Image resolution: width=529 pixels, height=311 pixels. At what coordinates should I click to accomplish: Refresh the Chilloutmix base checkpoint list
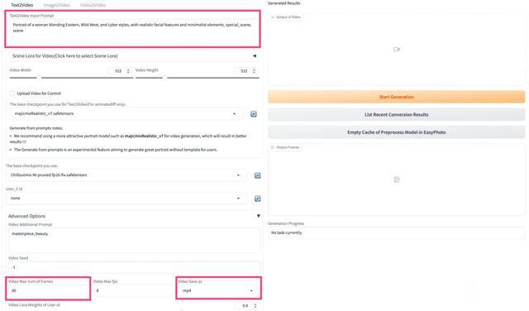pos(257,175)
